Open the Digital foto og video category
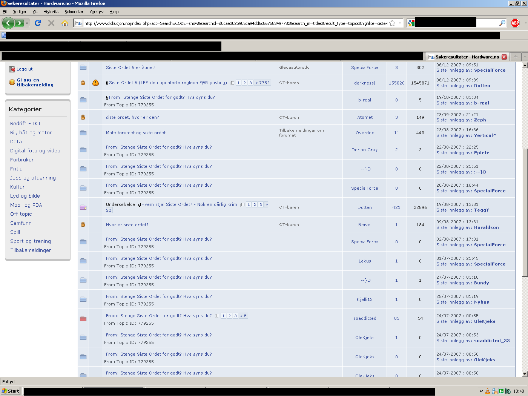This screenshot has width=528, height=396. click(35, 151)
